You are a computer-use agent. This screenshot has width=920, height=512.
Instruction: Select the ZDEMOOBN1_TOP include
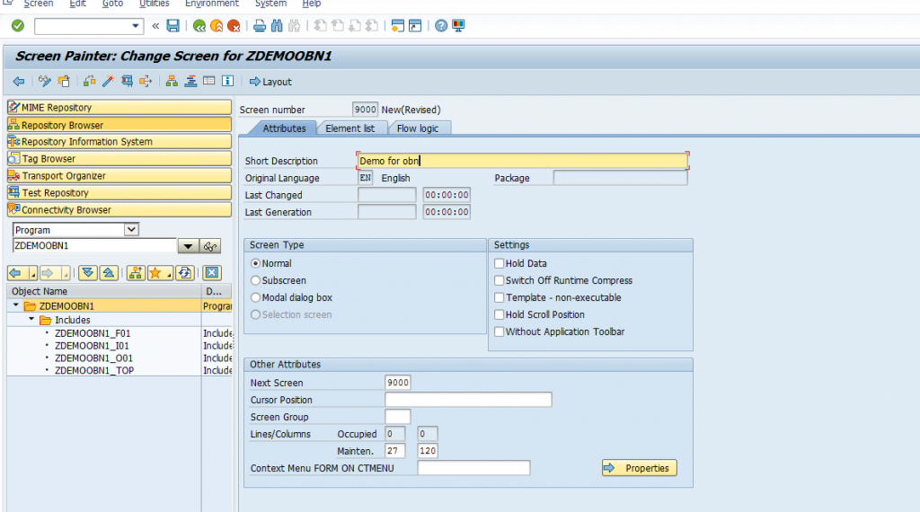pos(94,371)
